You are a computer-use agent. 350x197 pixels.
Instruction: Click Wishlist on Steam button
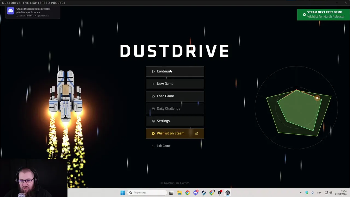175,133
